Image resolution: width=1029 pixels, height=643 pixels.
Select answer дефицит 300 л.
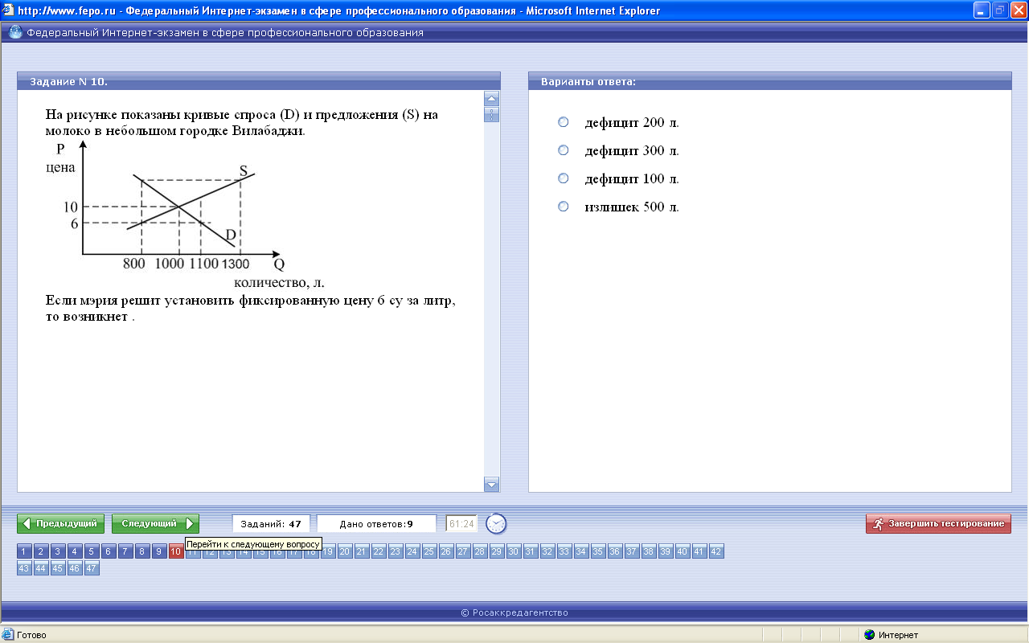click(564, 150)
